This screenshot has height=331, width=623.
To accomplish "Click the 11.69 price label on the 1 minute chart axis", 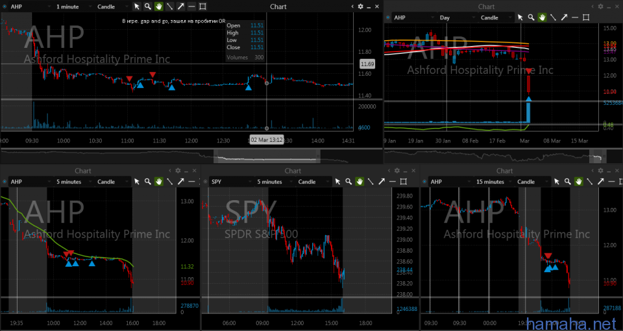I will 367,64.
